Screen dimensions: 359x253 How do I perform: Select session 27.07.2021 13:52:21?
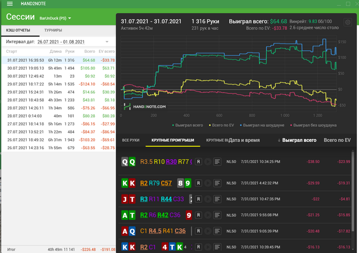(58, 132)
